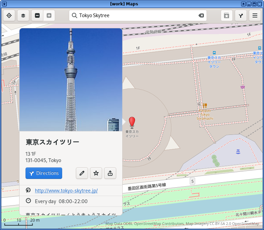This screenshot has width=264, height=230.
Task: Click the Paopao restaurant fork-knife icon
Action: tap(205, 106)
